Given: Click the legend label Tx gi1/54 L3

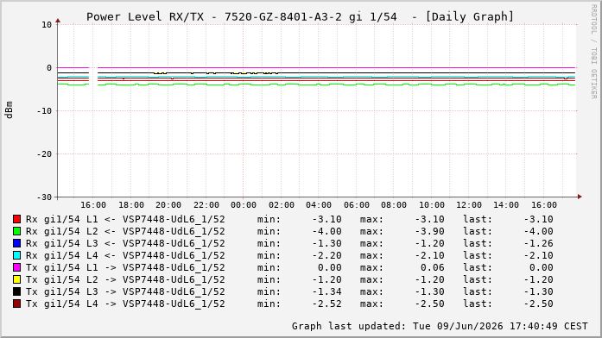Looking at the screenshot, I should [x=125, y=291].
